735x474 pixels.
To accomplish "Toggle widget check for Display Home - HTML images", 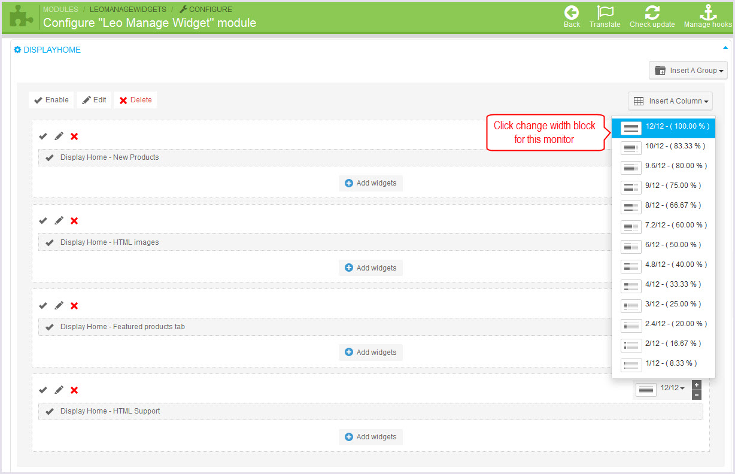I will coord(50,243).
